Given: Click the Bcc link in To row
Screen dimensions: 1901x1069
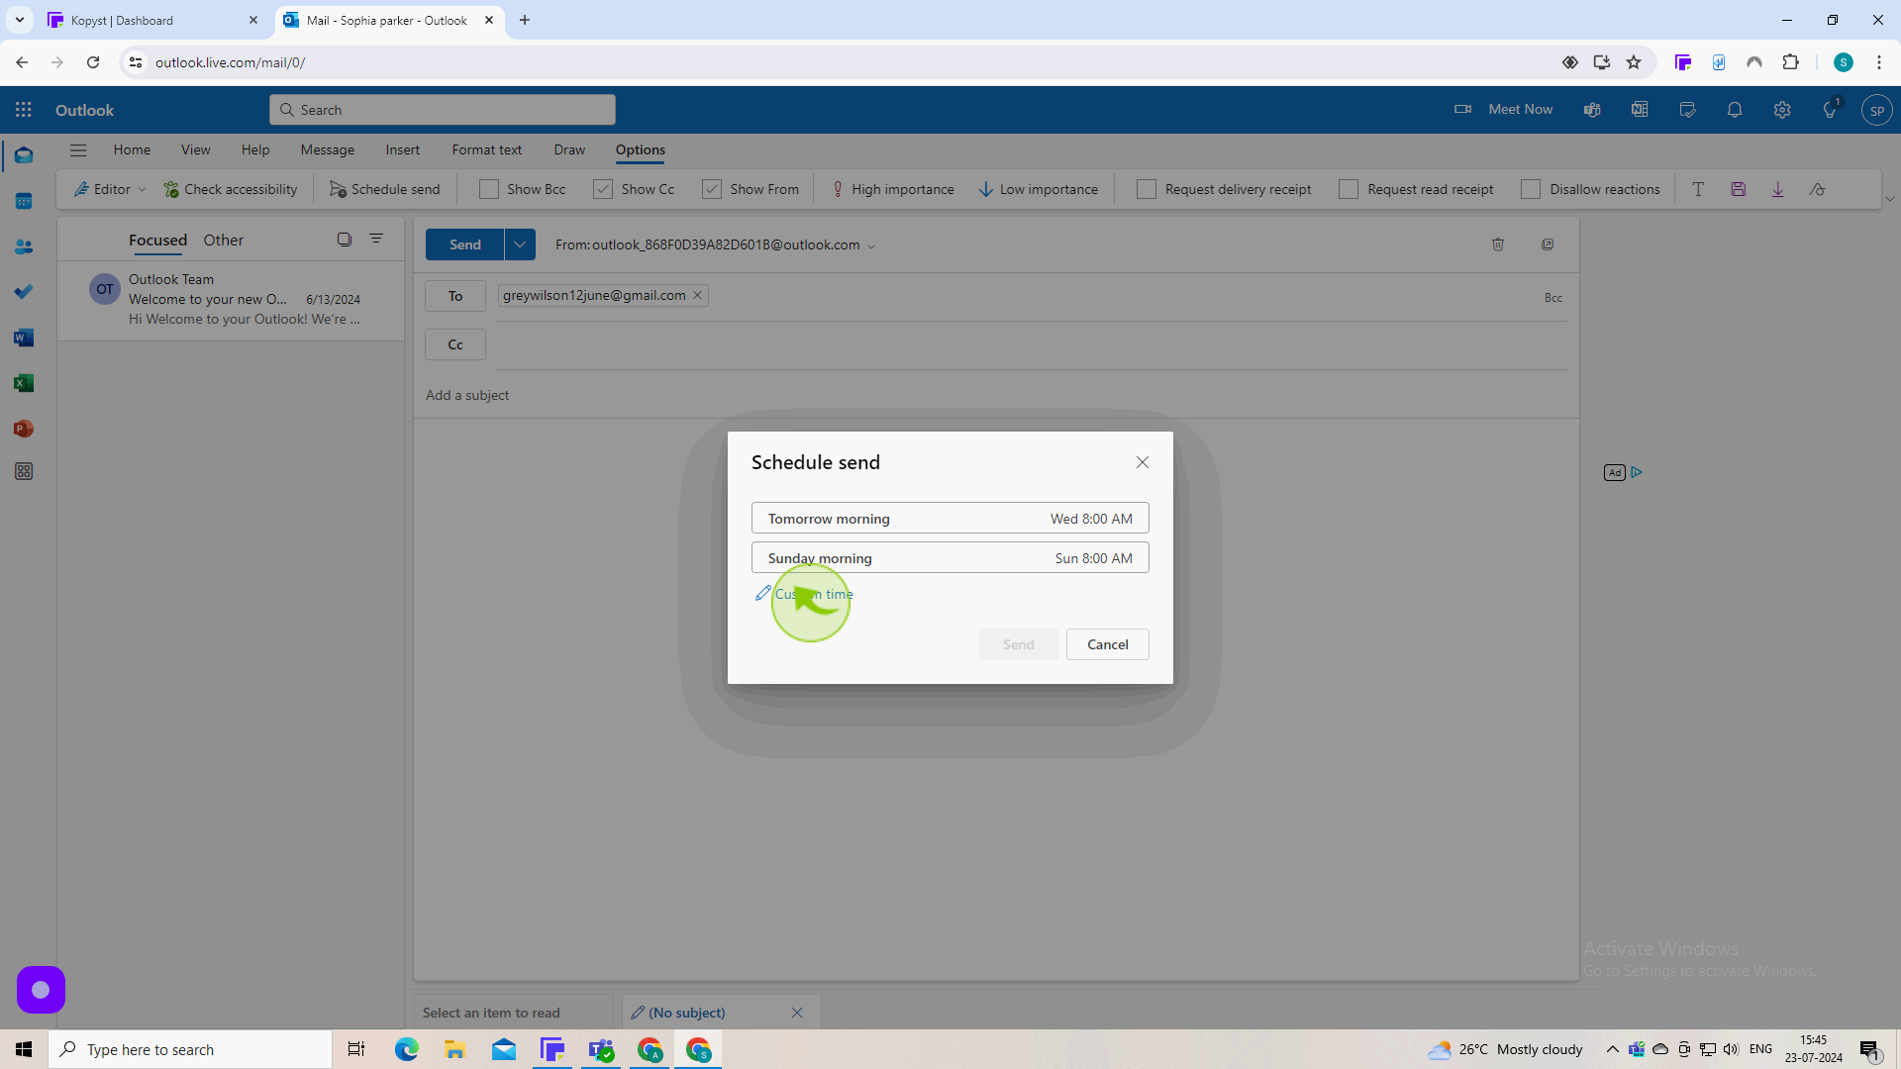Looking at the screenshot, I should (1553, 298).
